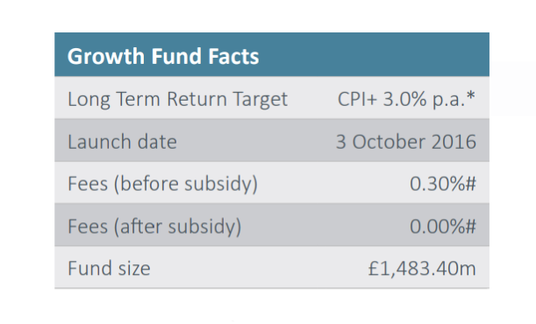
Task: Click the blue header bar empty area
Action: tap(375, 54)
